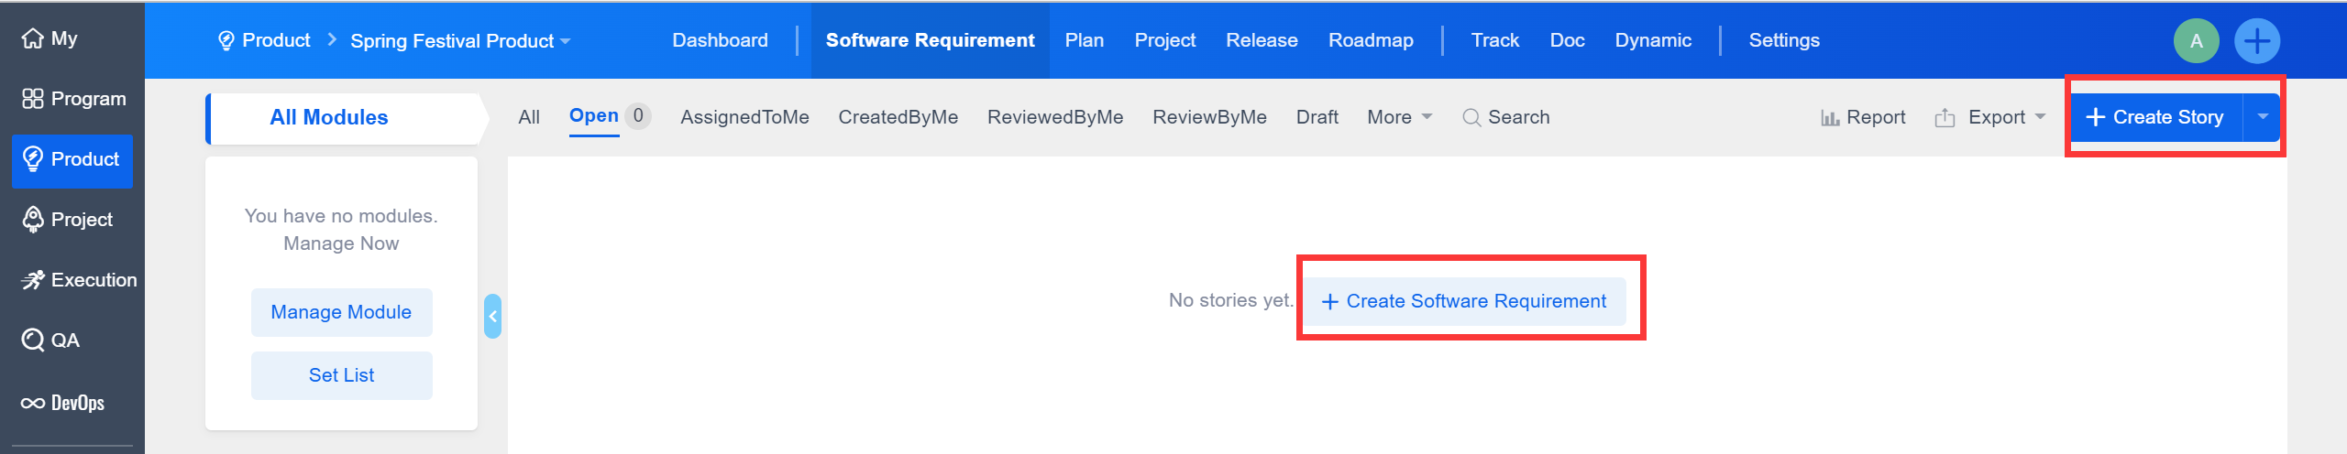The height and width of the screenshot is (454, 2347).
Task: Open the Report chart icon
Action: click(1830, 118)
